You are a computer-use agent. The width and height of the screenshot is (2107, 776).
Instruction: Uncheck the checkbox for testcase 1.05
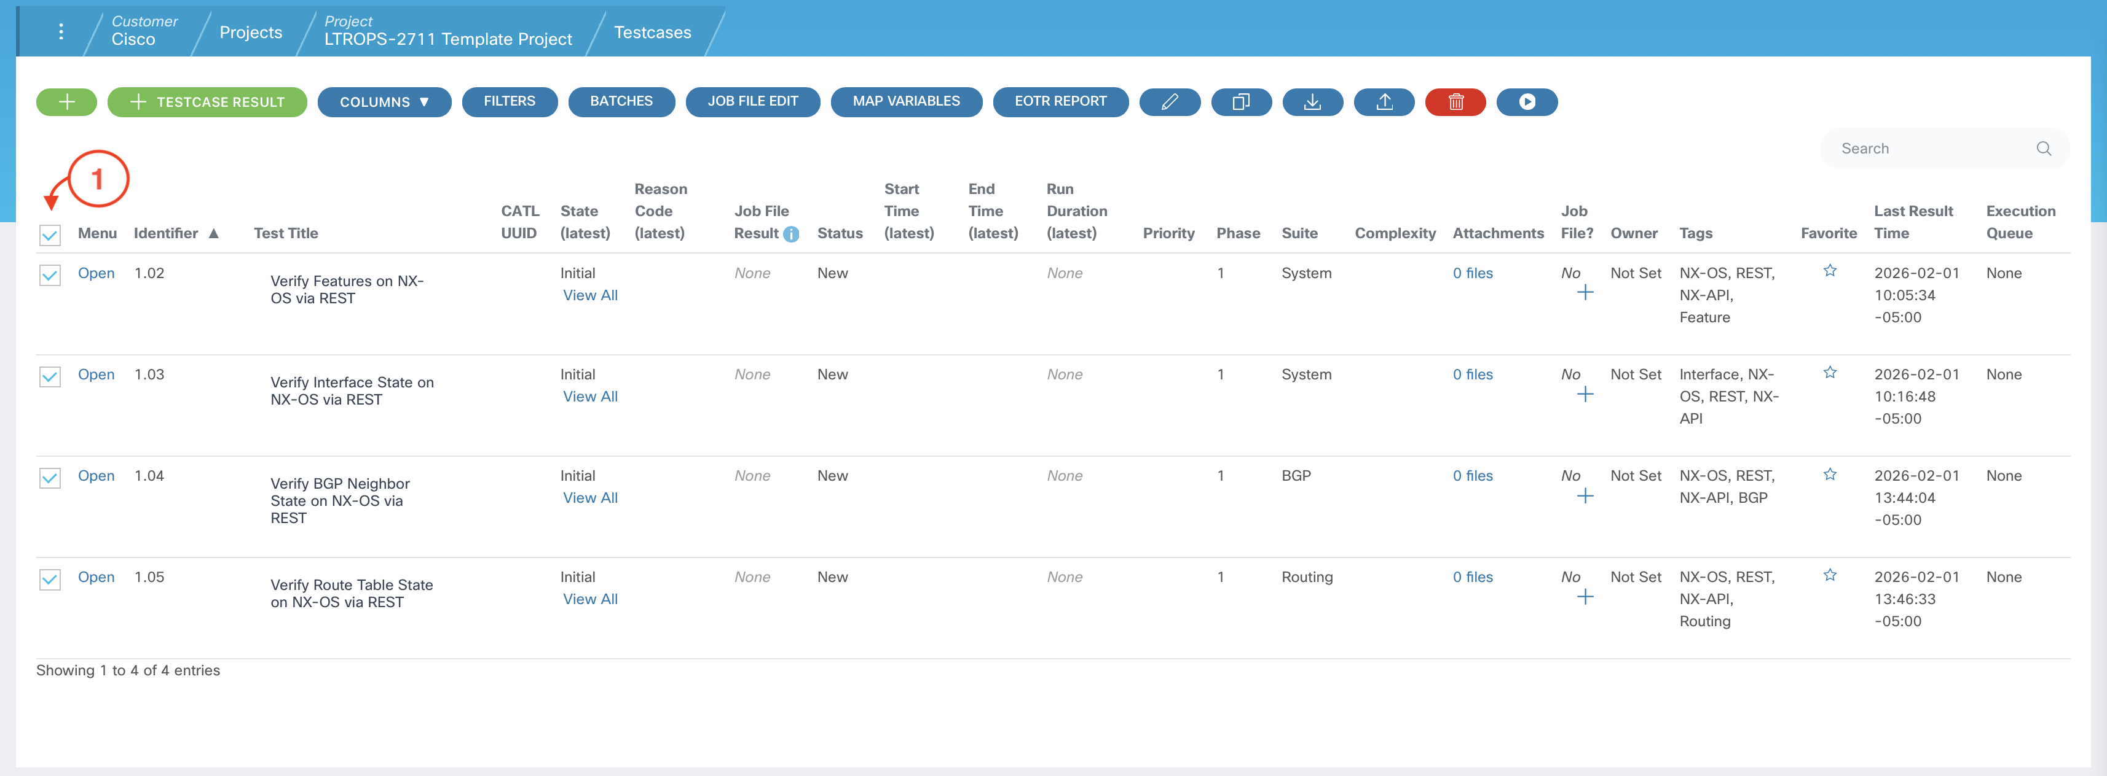(50, 579)
